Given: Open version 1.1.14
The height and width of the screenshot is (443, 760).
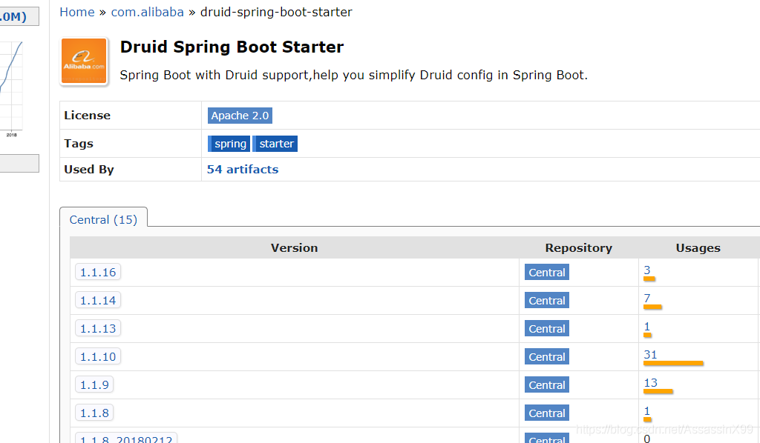Looking at the screenshot, I should click(x=98, y=300).
